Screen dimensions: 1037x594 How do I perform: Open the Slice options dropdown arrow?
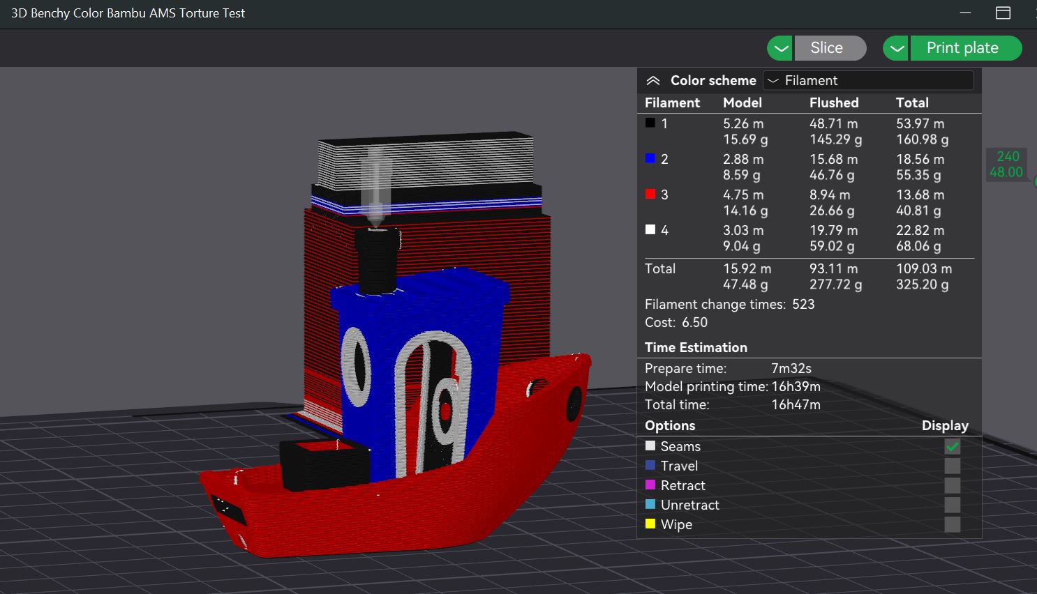point(779,48)
